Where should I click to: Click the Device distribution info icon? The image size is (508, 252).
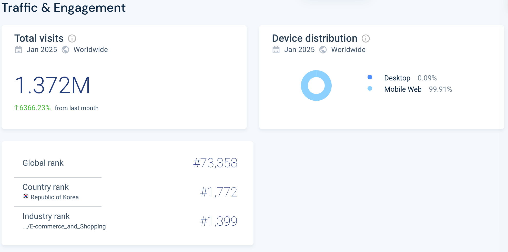[x=367, y=38]
